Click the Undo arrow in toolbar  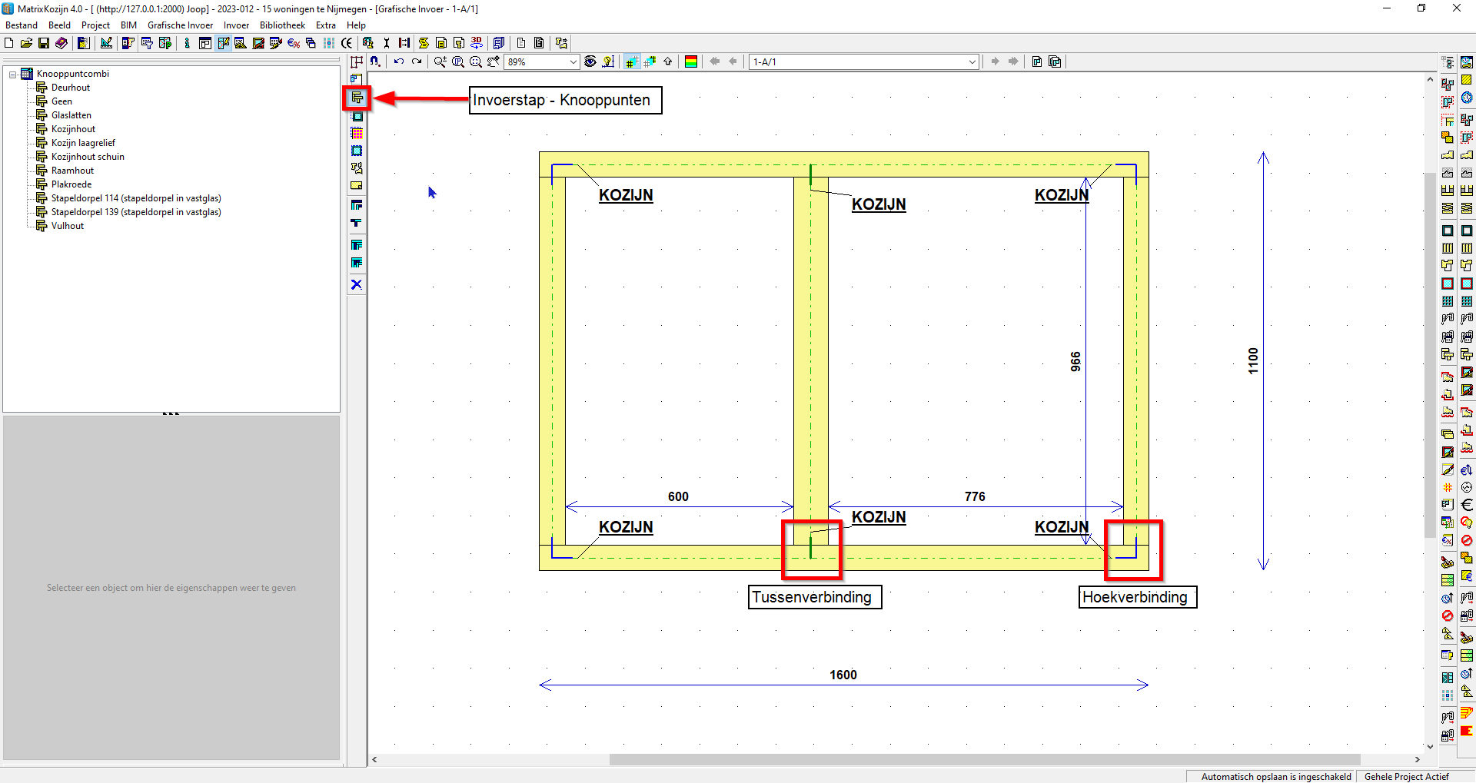[x=398, y=61]
